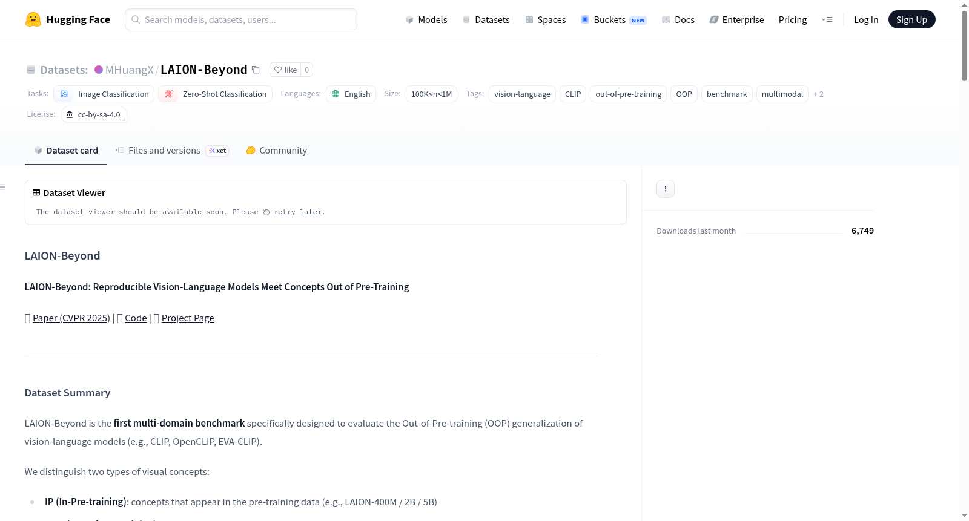
Task: Open the Community tab
Action: tap(276, 150)
